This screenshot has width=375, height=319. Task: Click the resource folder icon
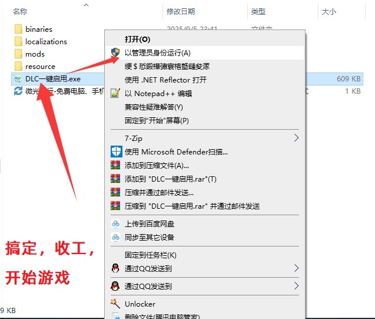click(18, 67)
